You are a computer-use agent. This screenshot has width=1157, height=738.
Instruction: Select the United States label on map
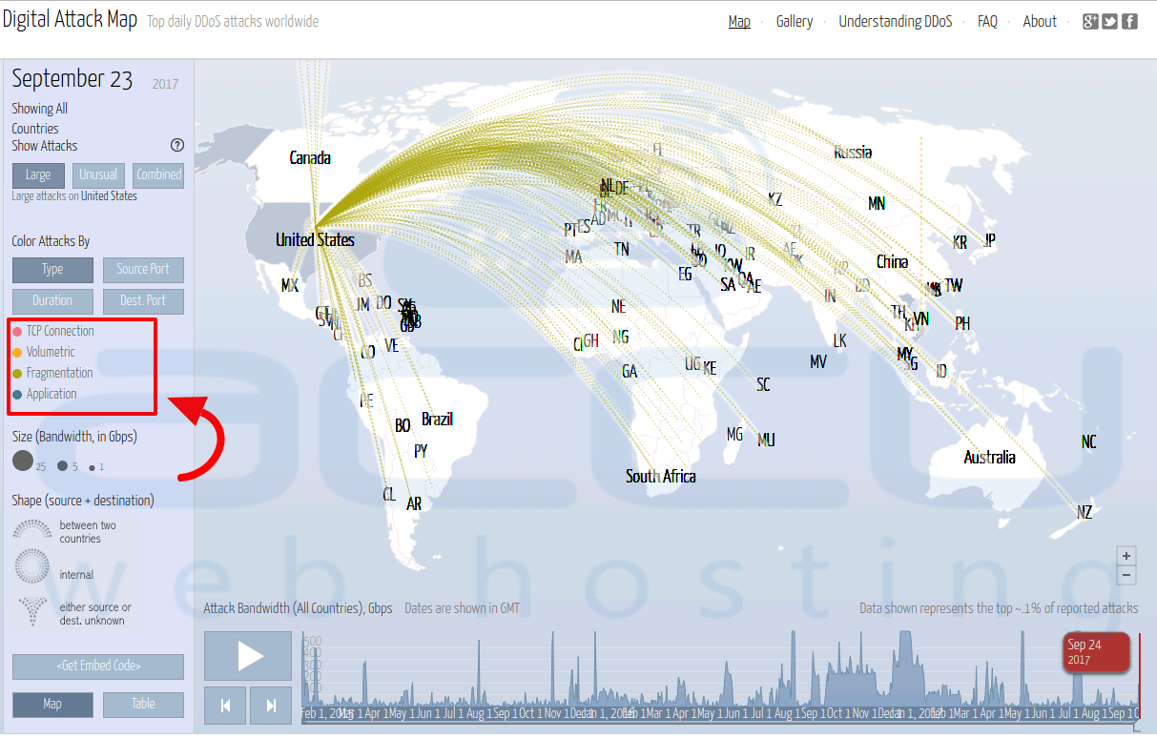click(x=315, y=240)
